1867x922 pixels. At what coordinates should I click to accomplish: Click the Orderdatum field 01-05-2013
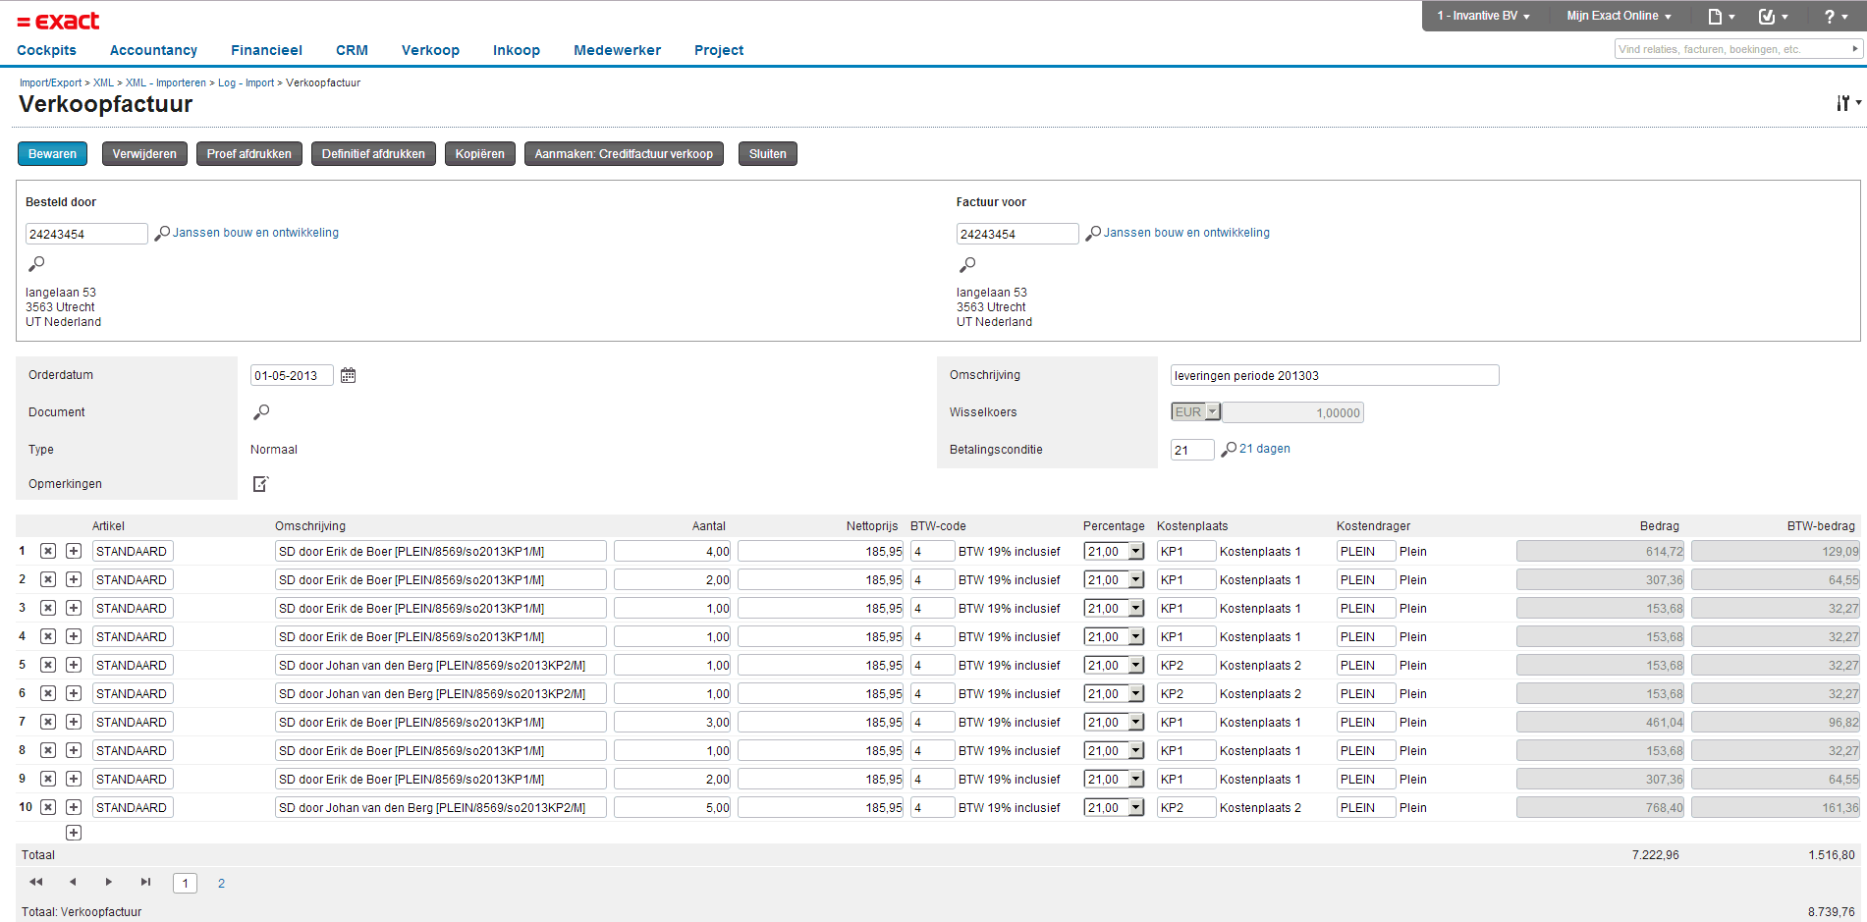pos(292,375)
